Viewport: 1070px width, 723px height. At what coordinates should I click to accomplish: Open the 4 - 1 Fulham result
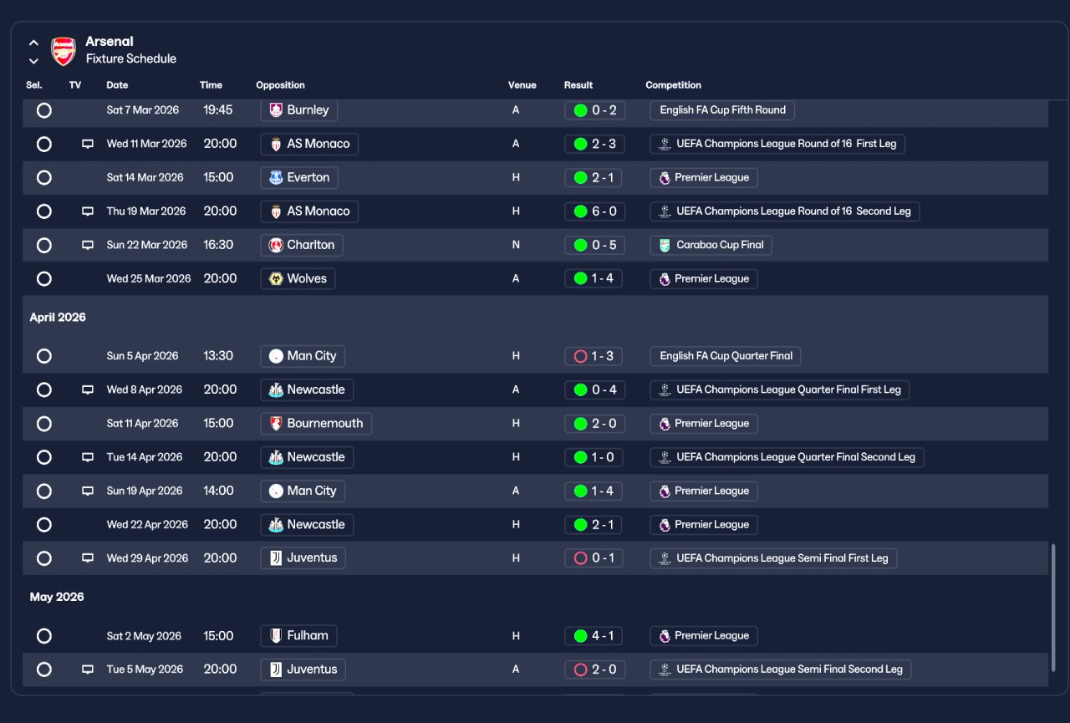[x=594, y=636]
